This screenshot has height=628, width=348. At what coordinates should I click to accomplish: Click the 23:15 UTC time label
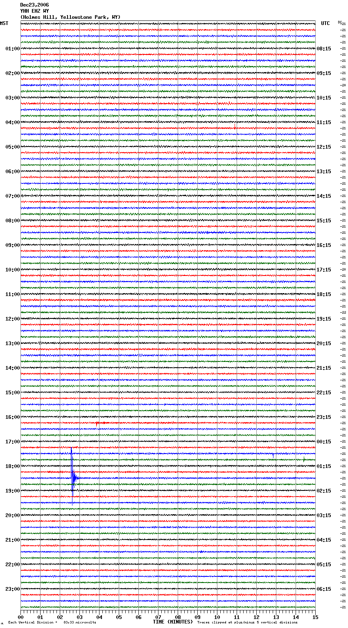coord(324,417)
